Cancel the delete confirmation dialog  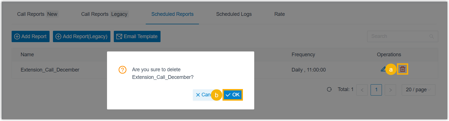pyautogui.click(x=202, y=95)
